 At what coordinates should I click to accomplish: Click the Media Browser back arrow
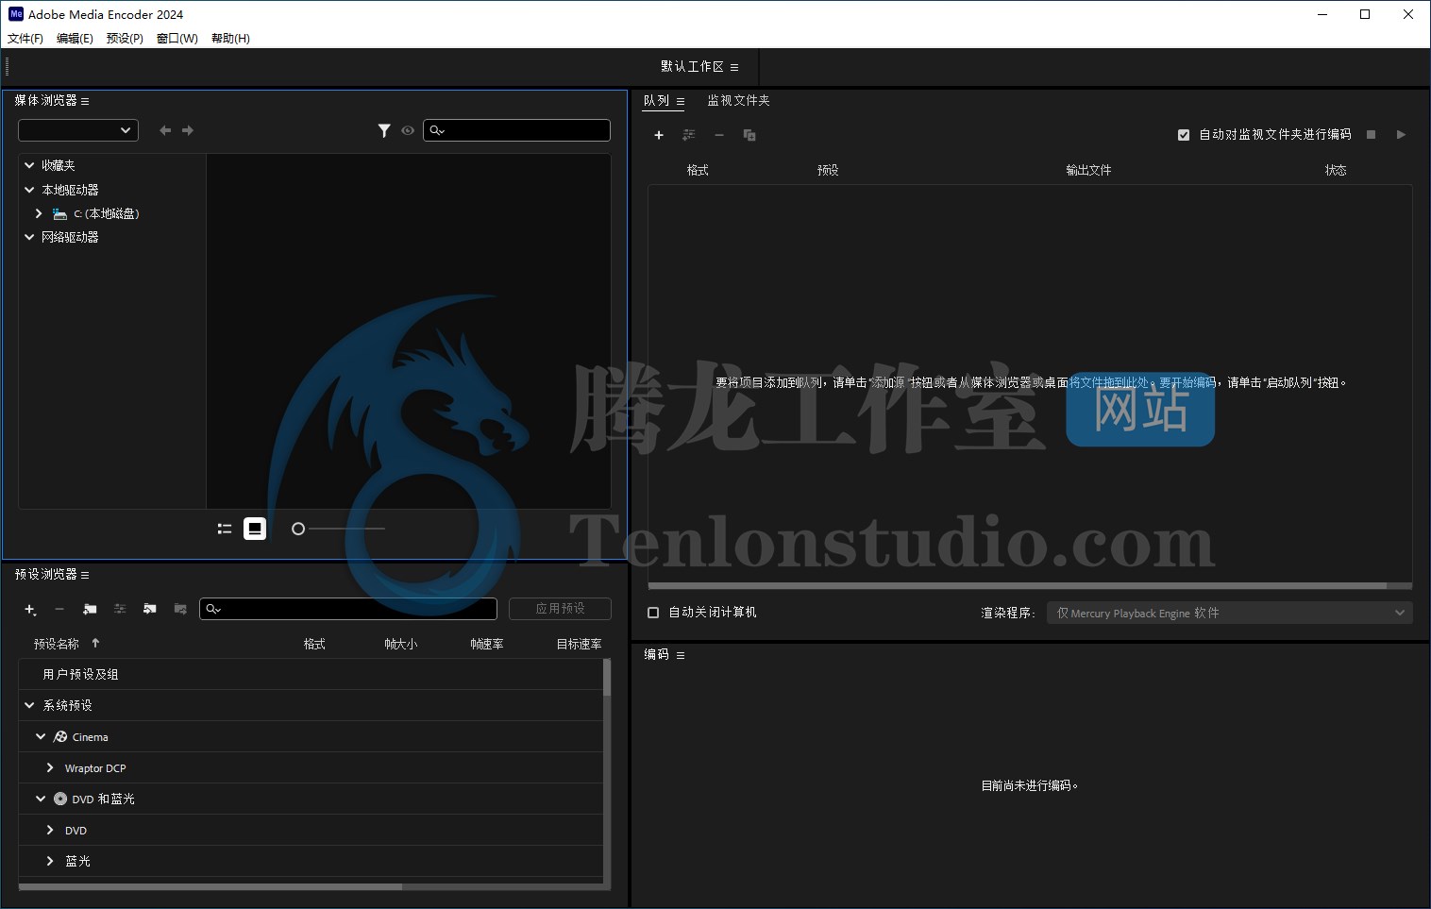tap(165, 130)
